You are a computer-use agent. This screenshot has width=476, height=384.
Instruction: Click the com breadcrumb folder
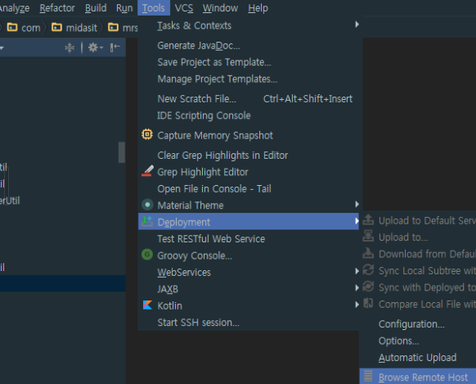click(x=24, y=28)
